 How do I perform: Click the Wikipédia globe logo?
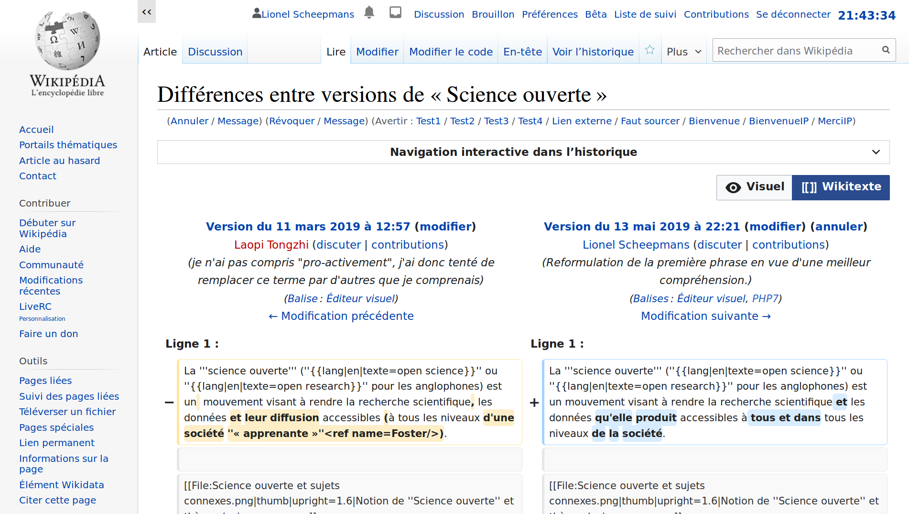(67, 41)
